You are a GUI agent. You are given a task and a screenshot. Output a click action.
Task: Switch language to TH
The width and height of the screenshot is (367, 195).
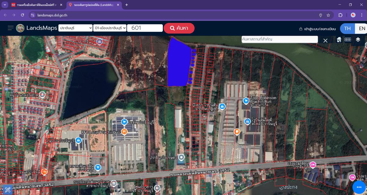click(x=347, y=28)
